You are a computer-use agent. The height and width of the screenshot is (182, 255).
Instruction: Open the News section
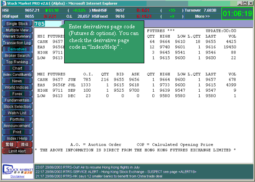(17, 81)
